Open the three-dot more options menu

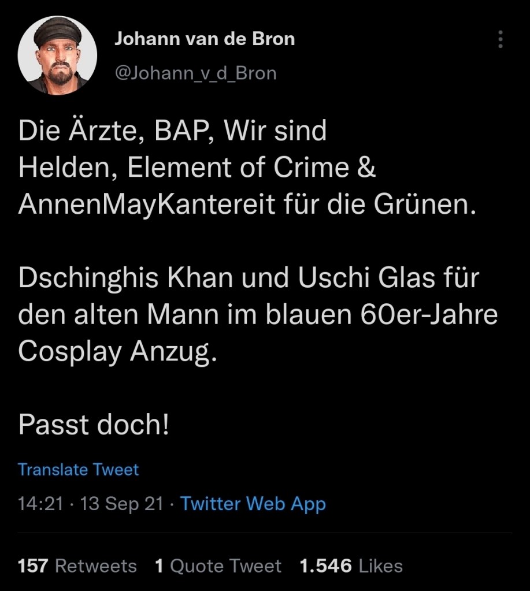click(x=500, y=39)
